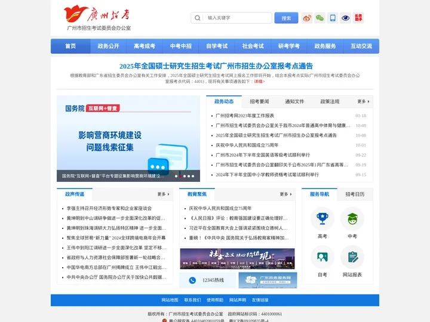Screen dimensions: 430x322
Task: Open 中共中央办公厅 国务院办公厅 article
Action: click(116, 277)
